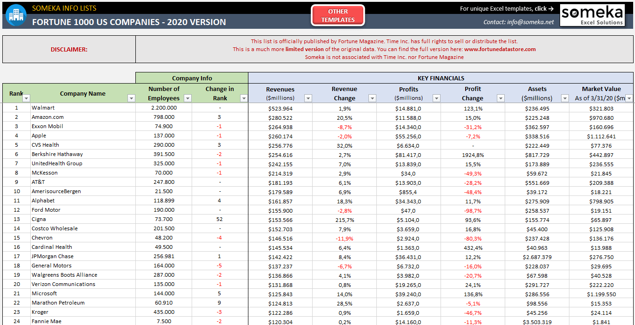This screenshot has height=325, width=635.
Task: Select Amazon.com's revenue cell
Action: pyautogui.click(x=279, y=117)
